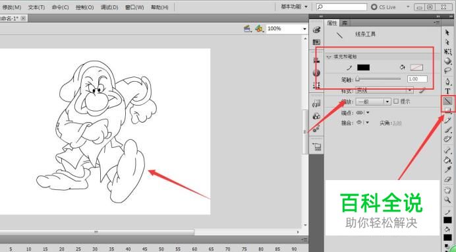Select the 3D Rotation tool
The height and width of the screenshot is (252, 456).
pos(447,61)
